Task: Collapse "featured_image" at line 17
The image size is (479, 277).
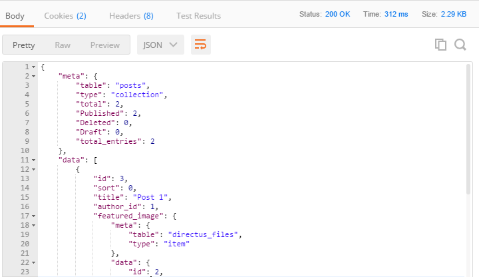Action: click(34, 216)
